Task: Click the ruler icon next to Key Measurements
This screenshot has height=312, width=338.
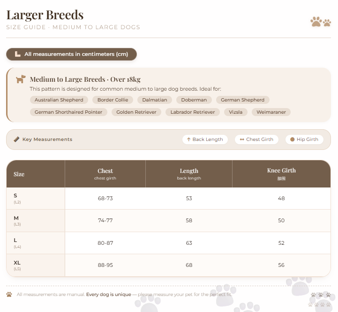Action: click(x=16, y=140)
